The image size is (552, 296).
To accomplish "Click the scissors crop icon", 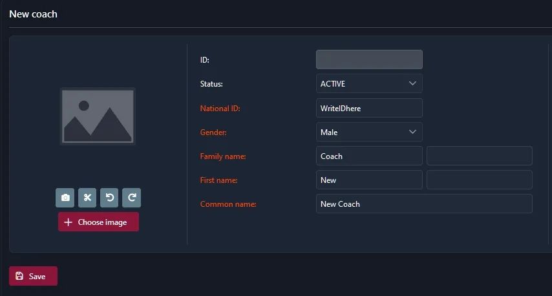I will tap(87, 198).
